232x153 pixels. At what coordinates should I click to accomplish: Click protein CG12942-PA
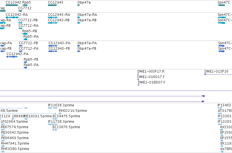pyautogui.click(x=17, y=54)
